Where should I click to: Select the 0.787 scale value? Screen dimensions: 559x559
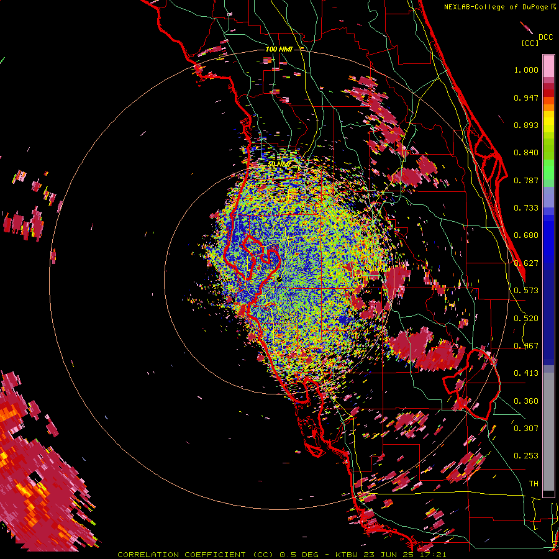point(526,180)
